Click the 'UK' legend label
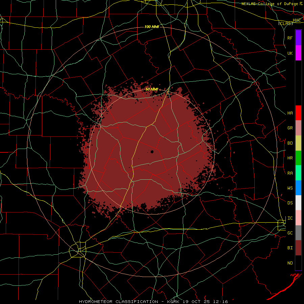304x304 pixels. click(290, 53)
